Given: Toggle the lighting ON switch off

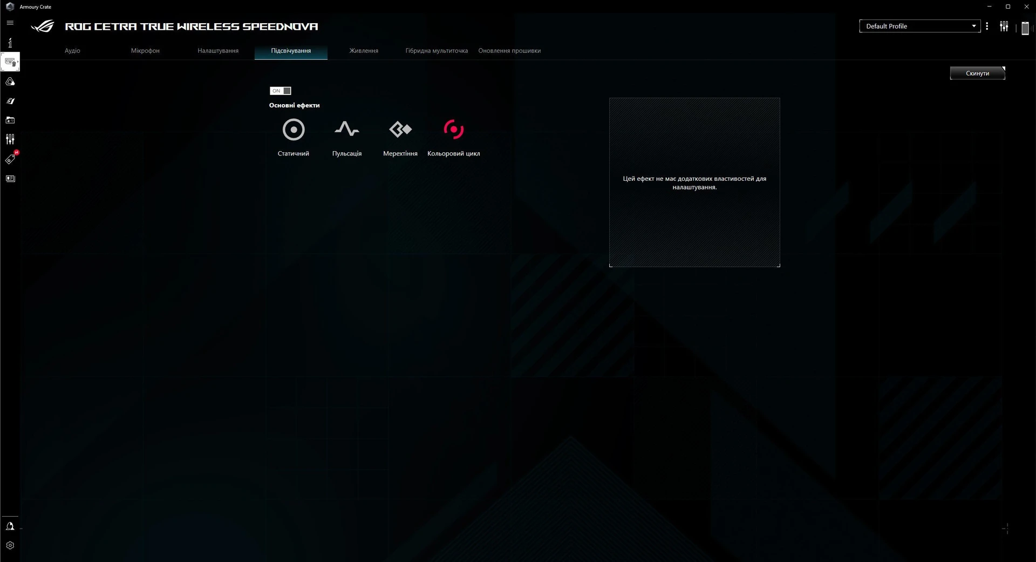Looking at the screenshot, I should [x=281, y=91].
